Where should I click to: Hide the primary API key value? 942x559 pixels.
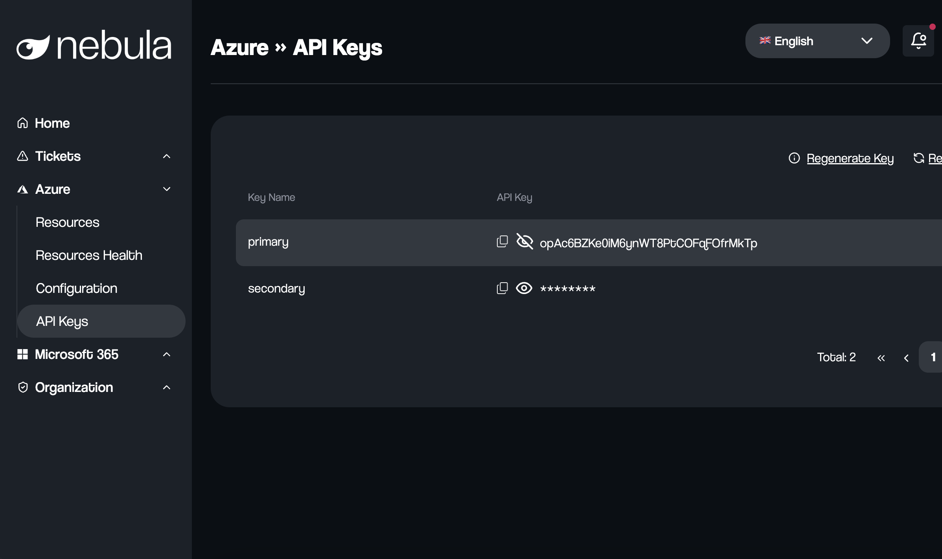click(x=524, y=241)
